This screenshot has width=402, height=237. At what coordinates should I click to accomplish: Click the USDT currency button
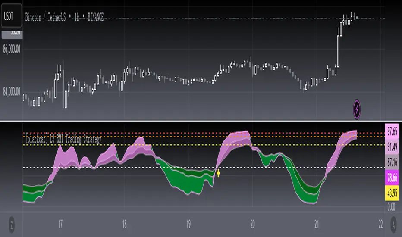(12, 16)
